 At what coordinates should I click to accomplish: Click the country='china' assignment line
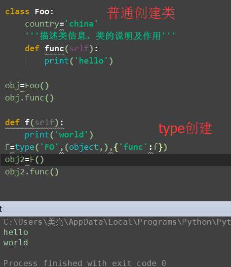(61, 24)
